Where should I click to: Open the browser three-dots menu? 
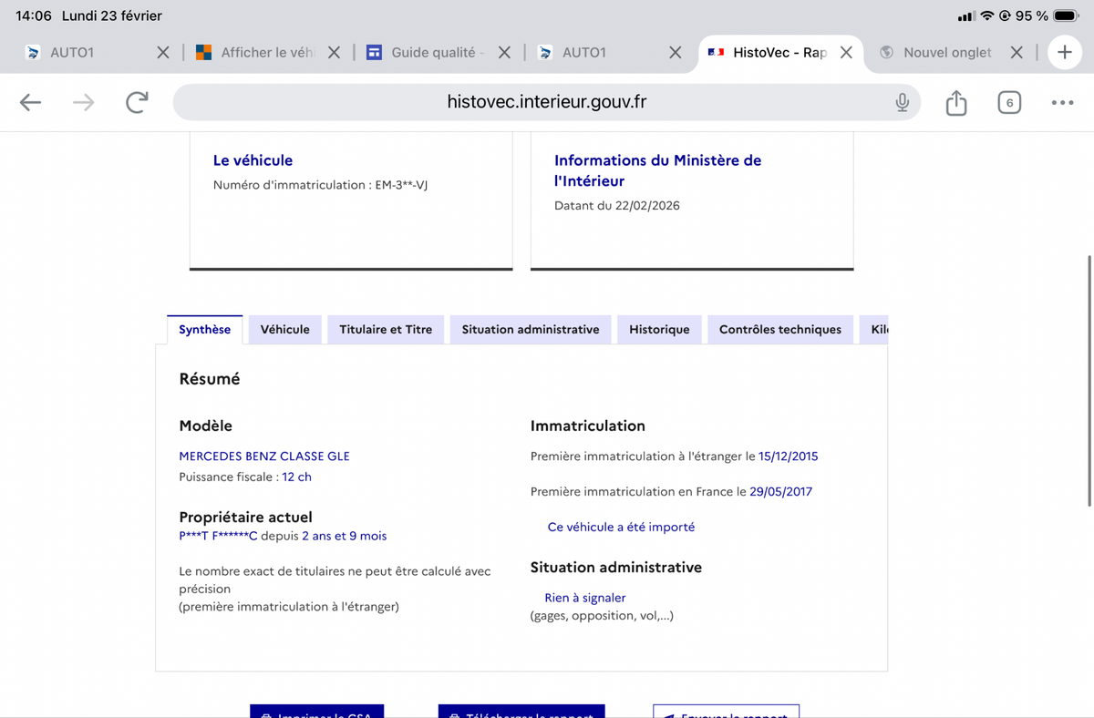(1062, 103)
